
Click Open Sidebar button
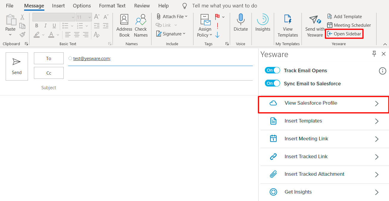pyautogui.click(x=344, y=34)
